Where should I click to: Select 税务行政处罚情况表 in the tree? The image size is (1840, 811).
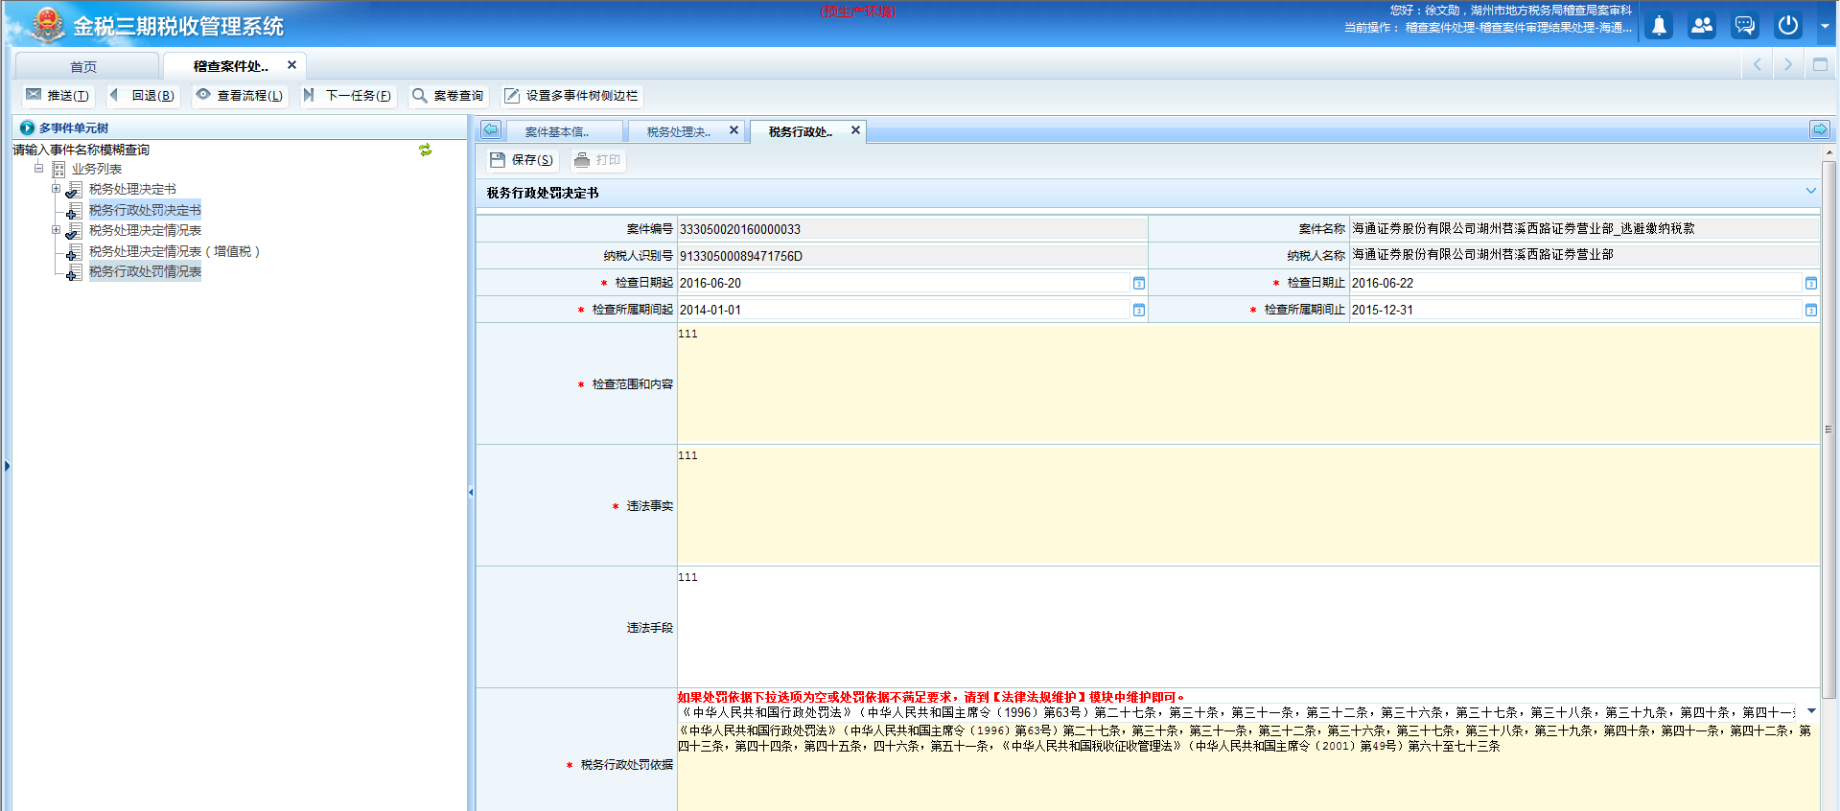point(145,272)
